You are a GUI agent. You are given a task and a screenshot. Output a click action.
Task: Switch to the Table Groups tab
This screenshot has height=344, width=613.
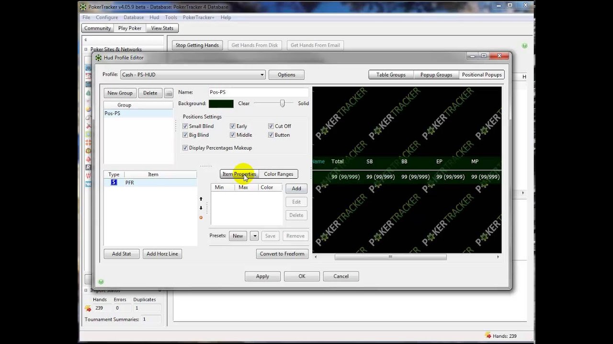[x=391, y=75]
